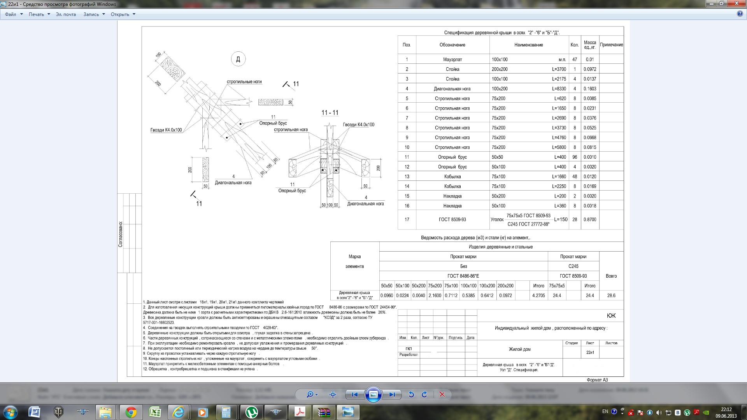Rotate the image clockwise
Viewport: 747px width, 420px height.
tap(424, 394)
